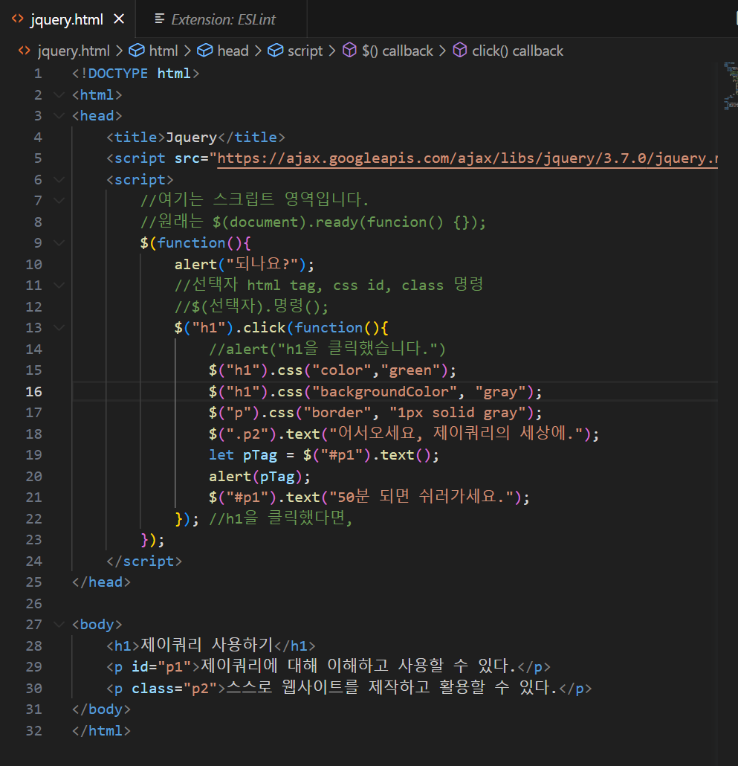Click the ESLint extension tab icon
Screen dimensions: 738x766
pyautogui.click(x=159, y=19)
